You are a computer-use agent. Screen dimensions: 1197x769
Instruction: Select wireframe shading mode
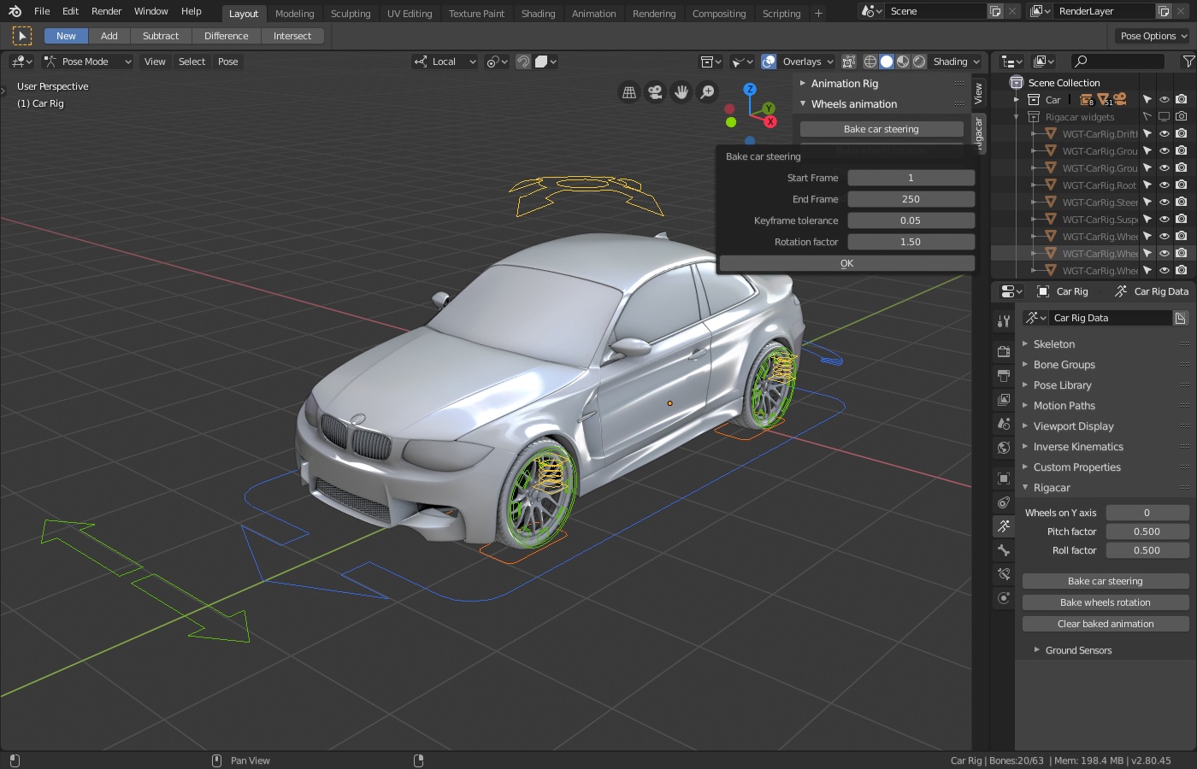[x=870, y=62]
